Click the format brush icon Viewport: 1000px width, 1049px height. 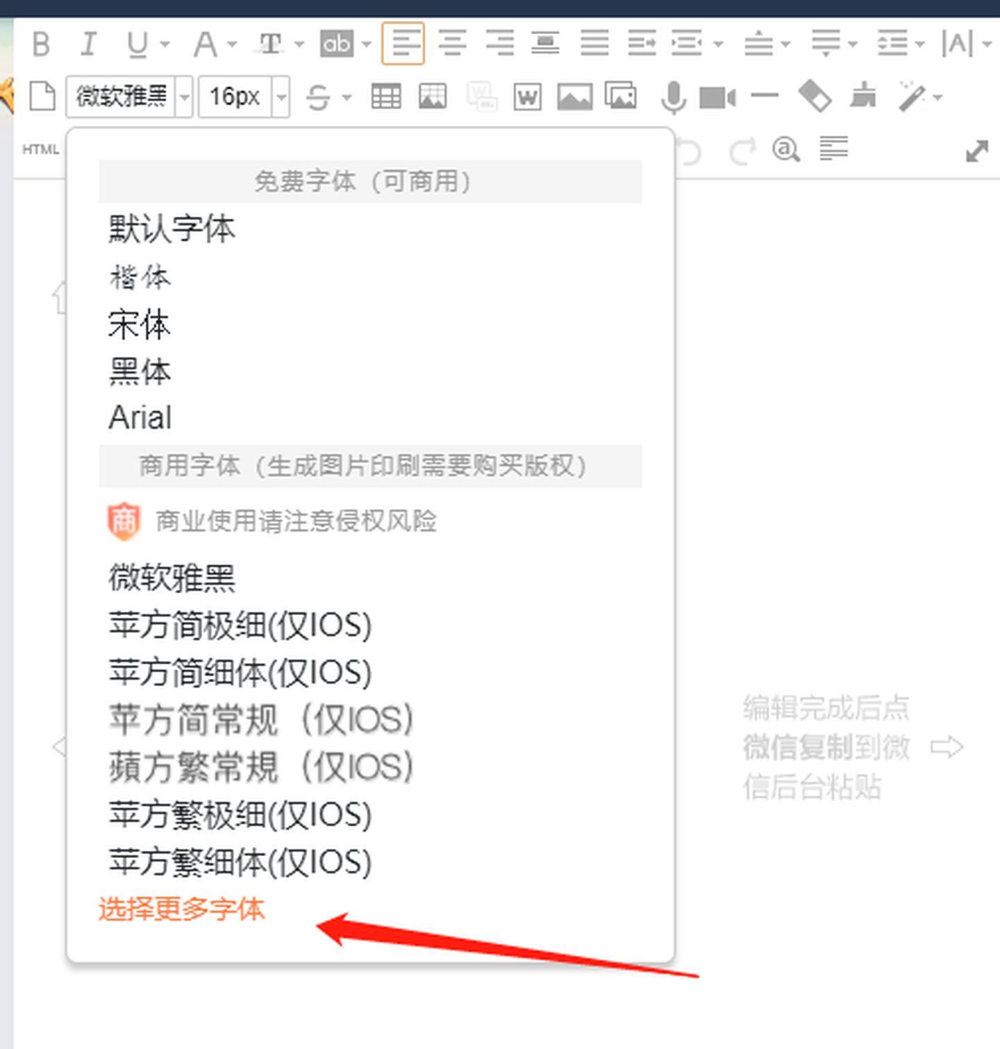(863, 96)
